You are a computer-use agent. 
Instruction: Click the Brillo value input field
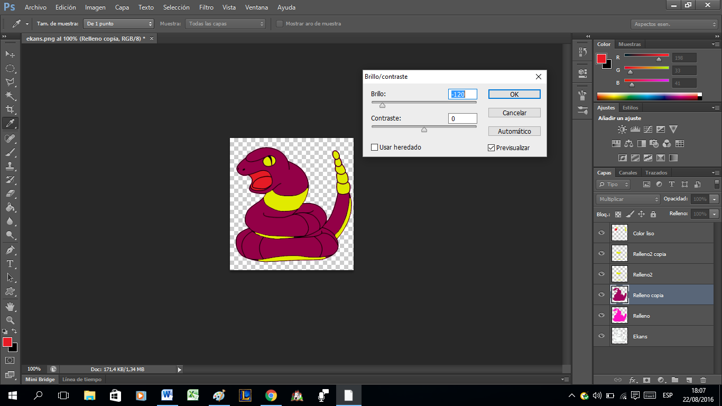pos(462,94)
